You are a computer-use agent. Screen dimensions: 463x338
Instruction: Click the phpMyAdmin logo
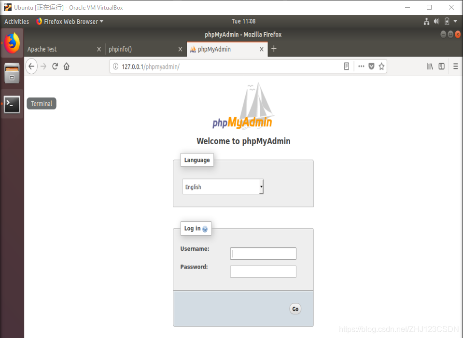coord(243,107)
